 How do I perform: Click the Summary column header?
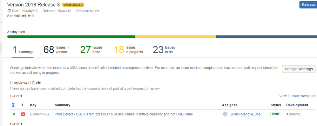click(x=63, y=105)
